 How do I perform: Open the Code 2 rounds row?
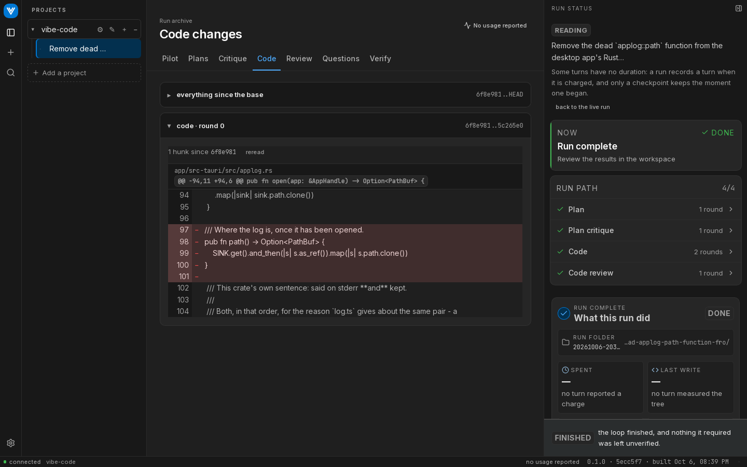pyautogui.click(x=645, y=252)
